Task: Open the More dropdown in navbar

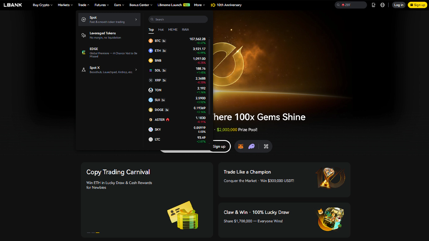Action: (x=199, y=5)
